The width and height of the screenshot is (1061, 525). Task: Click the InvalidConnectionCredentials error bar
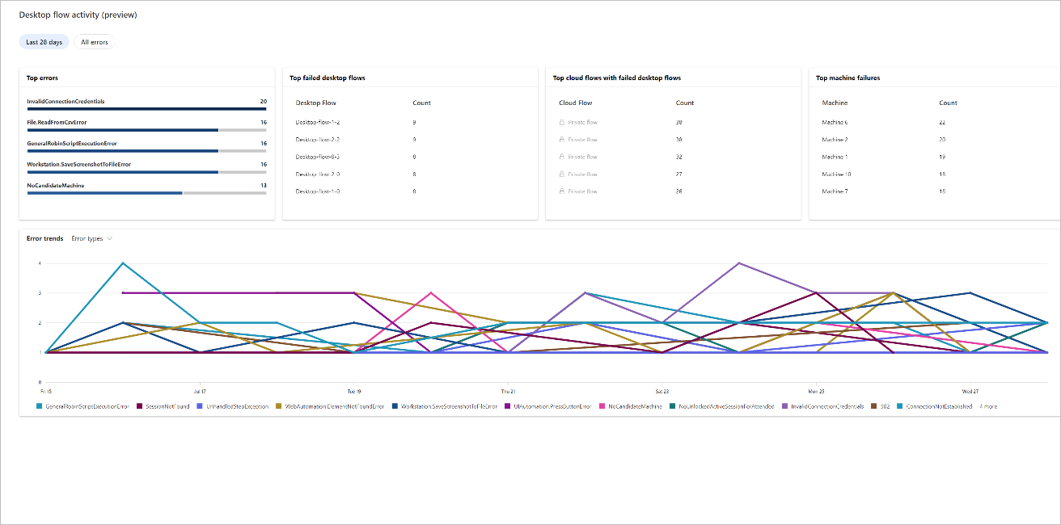click(146, 108)
